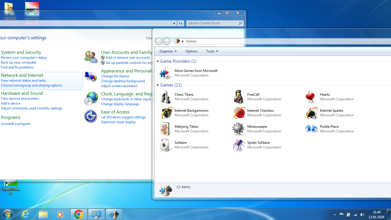The height and width of the screenshot is (220, 391).
Task: Click Change display language link
Action: (120, 104)
